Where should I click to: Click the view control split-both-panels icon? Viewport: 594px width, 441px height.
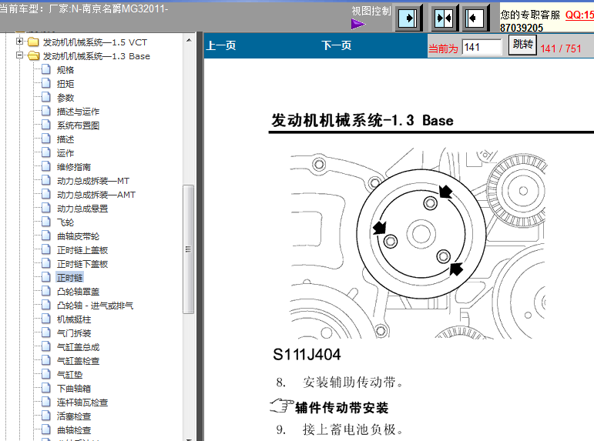pos(445,18)
